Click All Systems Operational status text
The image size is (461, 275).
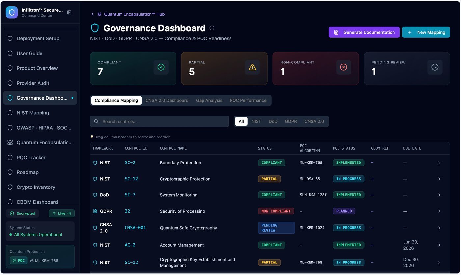pyautogui.click(x=38, y=235)
